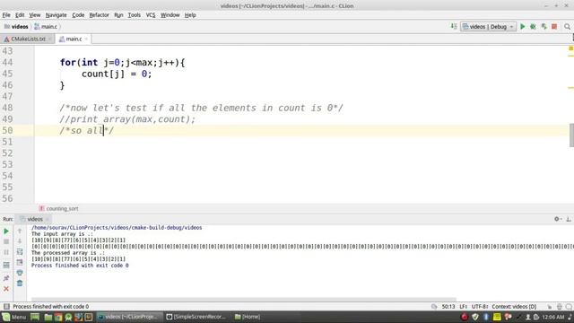
Task: Close the Run panel with the red X
Action: click(6, 289)
